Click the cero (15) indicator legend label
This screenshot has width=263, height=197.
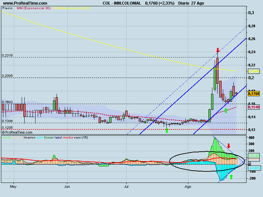tap(81, 138)
